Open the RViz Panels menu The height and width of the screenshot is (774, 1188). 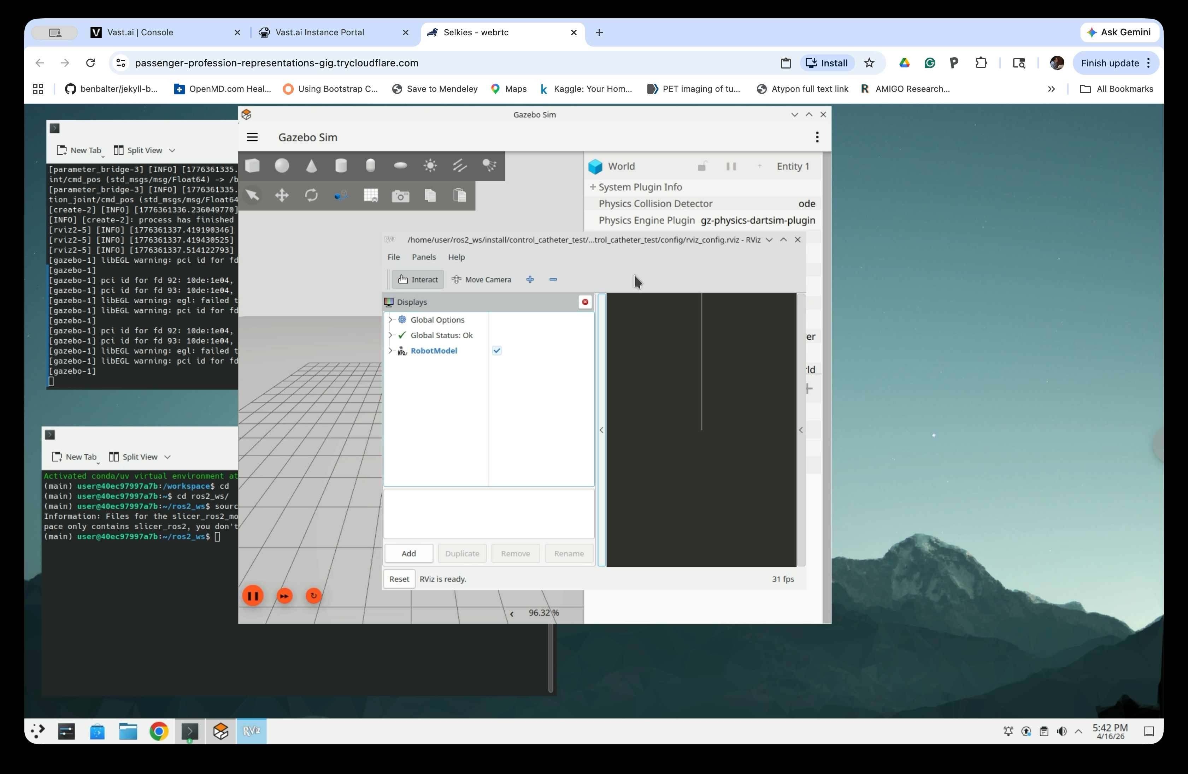click(423, 257)
